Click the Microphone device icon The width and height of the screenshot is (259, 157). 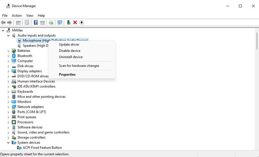[x=19, y=41]
